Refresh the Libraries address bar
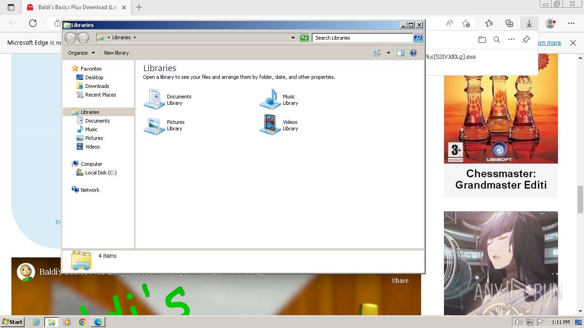Image resolution: width=584 pixels, height=328 pixels. pyautogui.click(x=304, y=38)
